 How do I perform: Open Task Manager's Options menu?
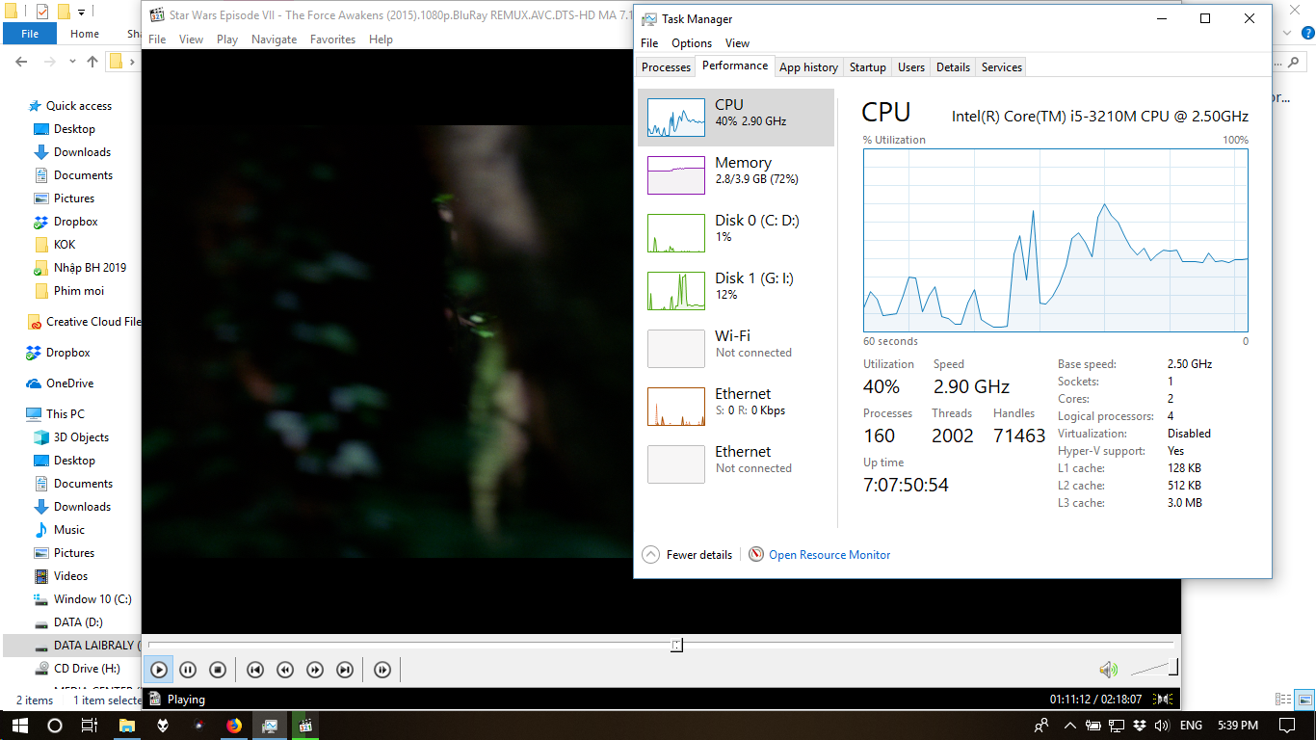tap(692, 43)
